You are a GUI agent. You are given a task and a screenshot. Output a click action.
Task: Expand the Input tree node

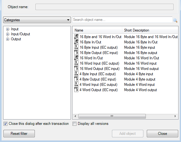click(x=7, y=29)
